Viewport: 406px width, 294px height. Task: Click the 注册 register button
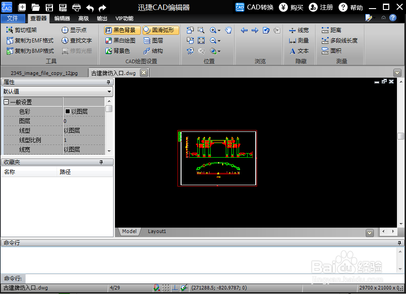[321, 7]
